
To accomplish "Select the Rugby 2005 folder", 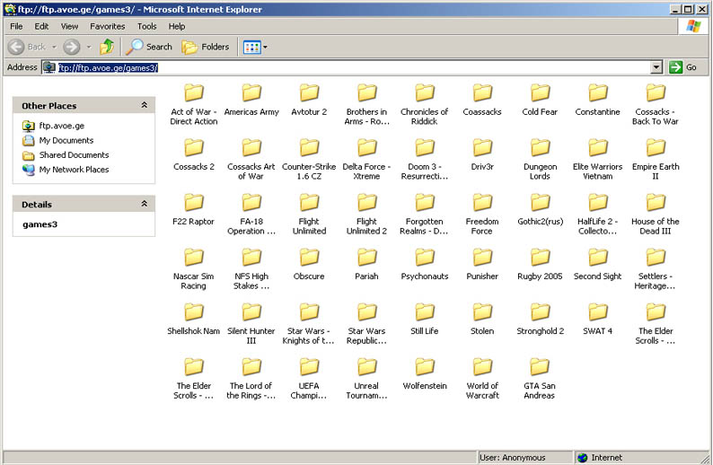I will pyautogui.click(x=540, y=264).
